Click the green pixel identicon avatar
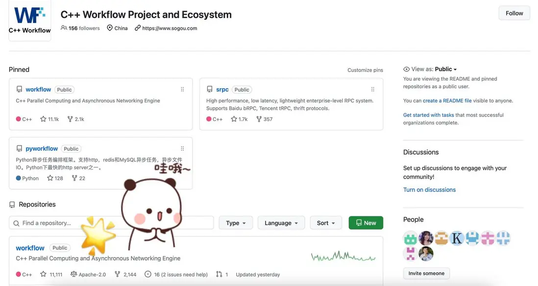Viewport: 538px width, 286px height. coord(411,237)
